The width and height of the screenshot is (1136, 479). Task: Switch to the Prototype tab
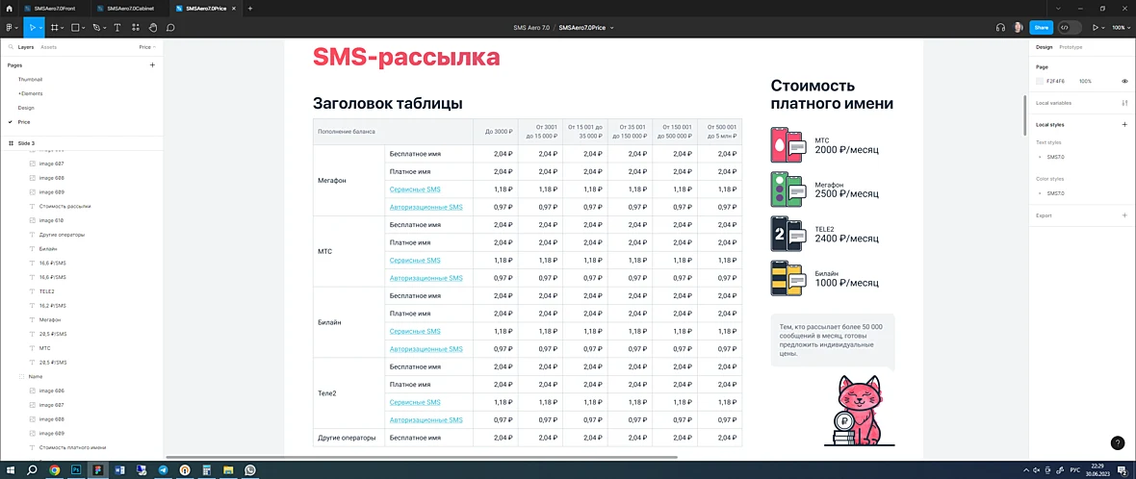[x=1071, y=46]
